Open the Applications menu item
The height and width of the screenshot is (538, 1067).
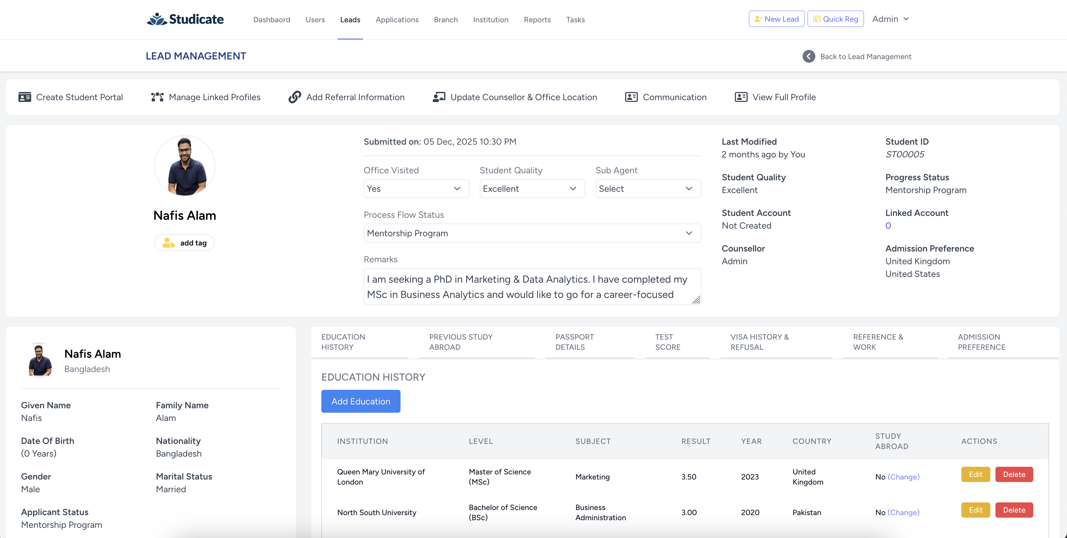coord(397,19)
